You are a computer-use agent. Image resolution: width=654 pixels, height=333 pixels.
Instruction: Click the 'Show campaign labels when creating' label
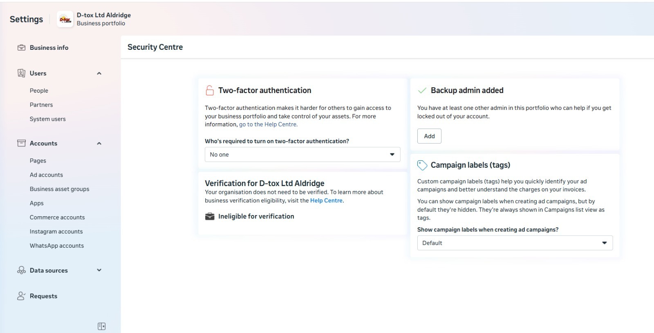[x=488, y=230]
